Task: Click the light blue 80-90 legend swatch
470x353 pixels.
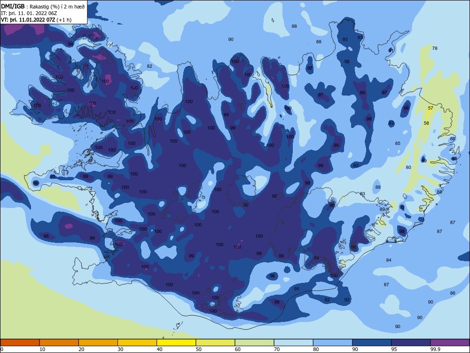Action: 333,343
